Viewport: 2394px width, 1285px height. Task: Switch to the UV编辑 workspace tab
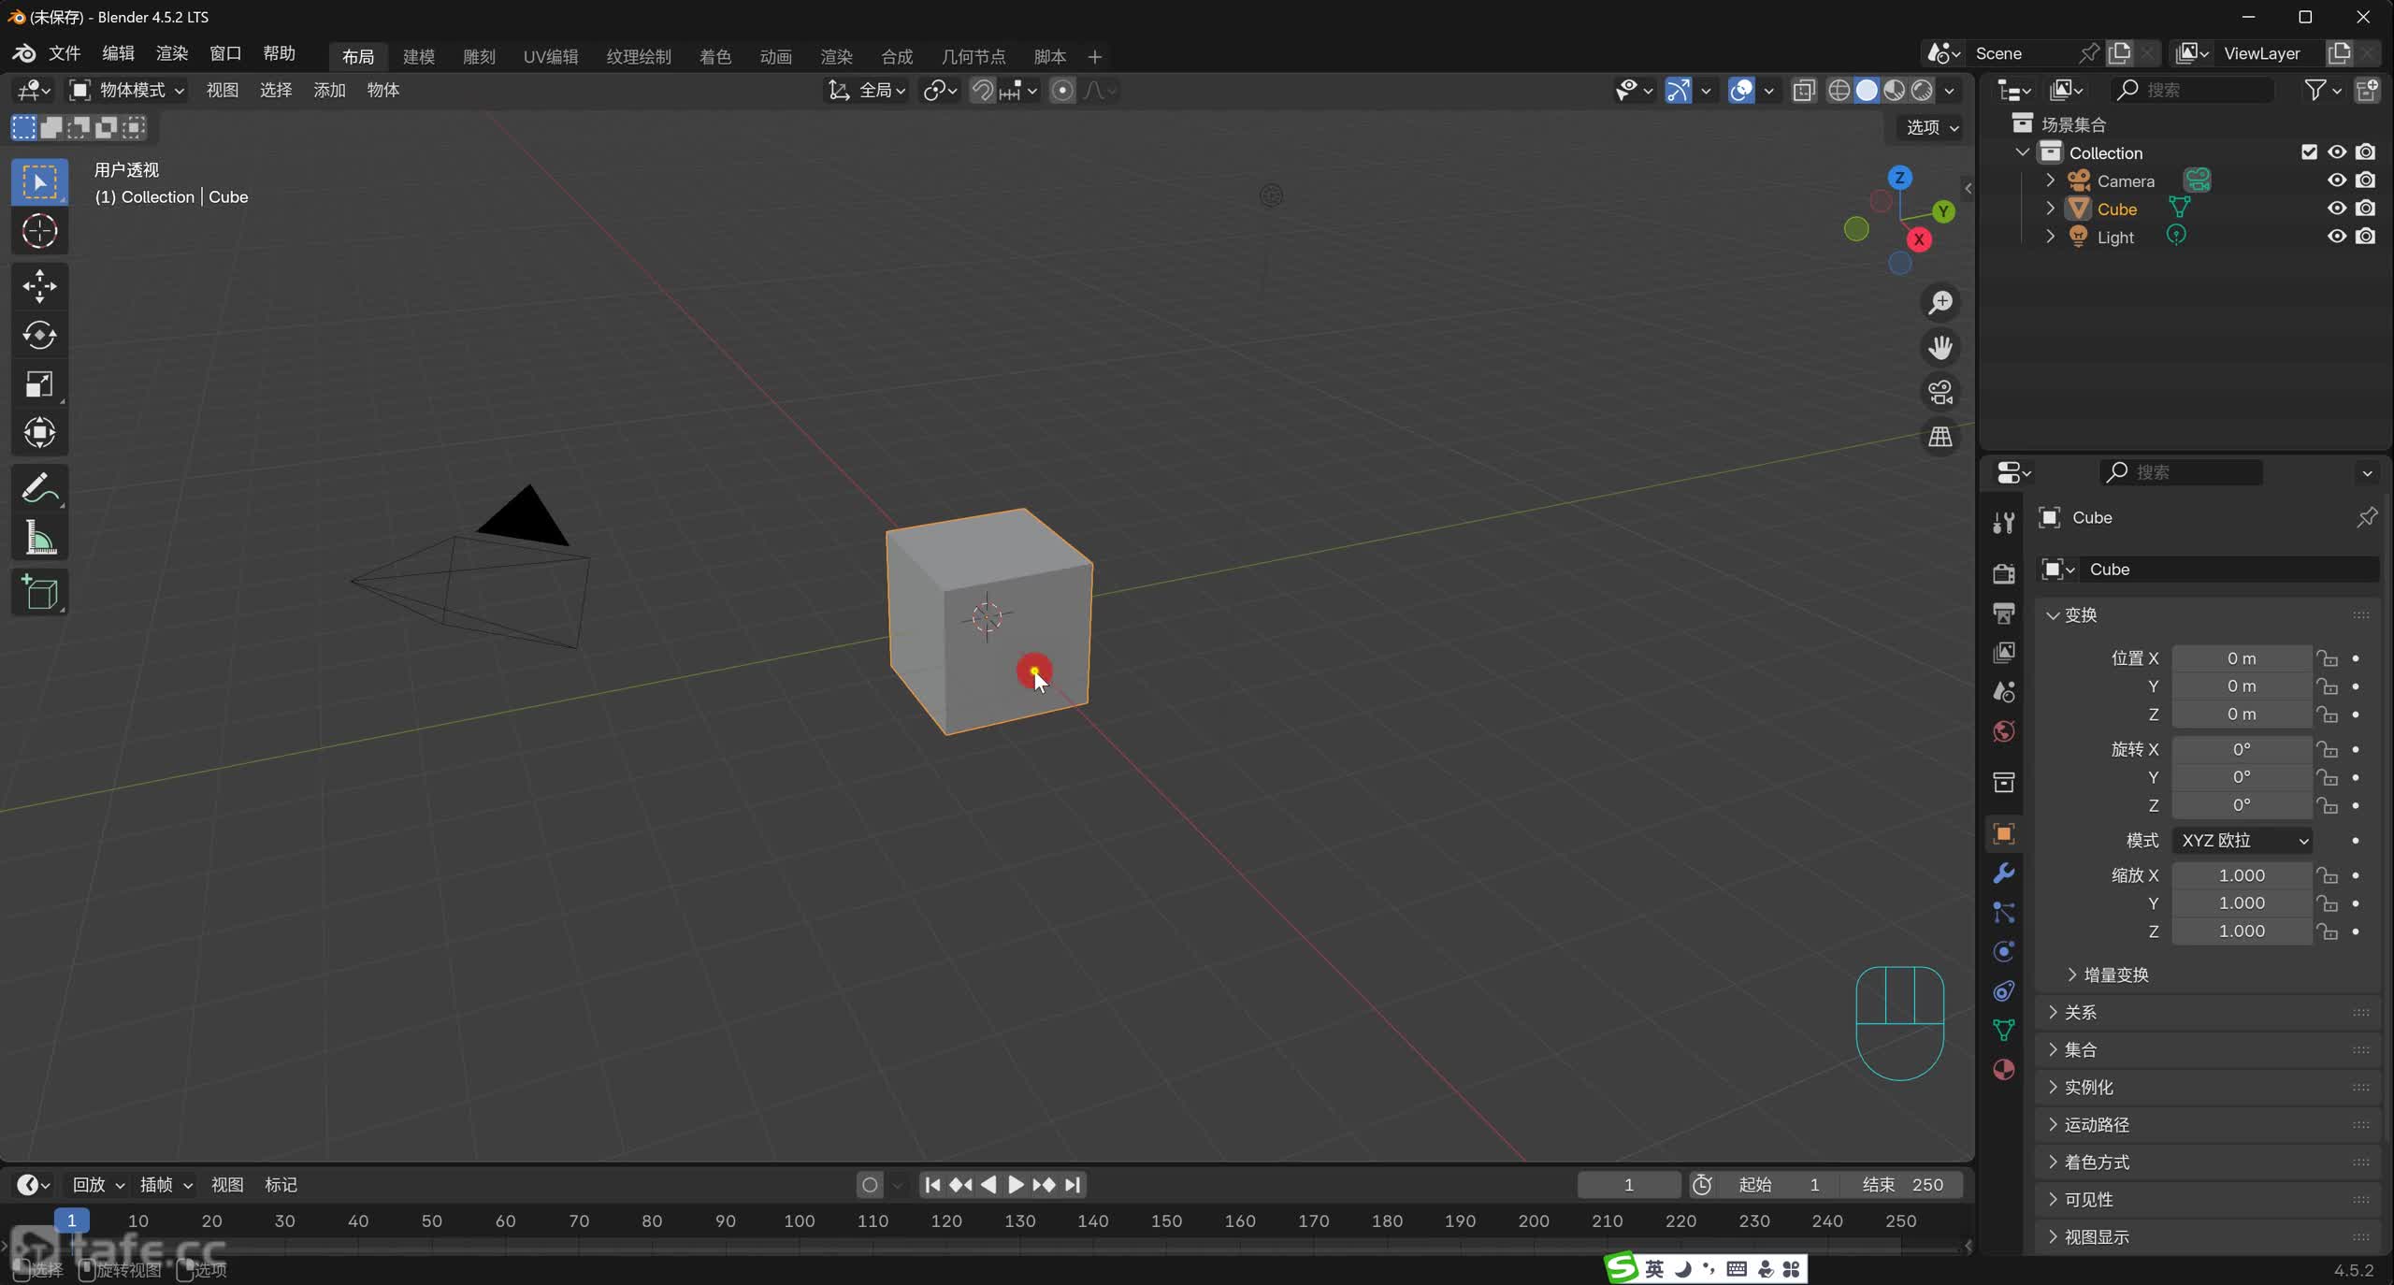550,56
